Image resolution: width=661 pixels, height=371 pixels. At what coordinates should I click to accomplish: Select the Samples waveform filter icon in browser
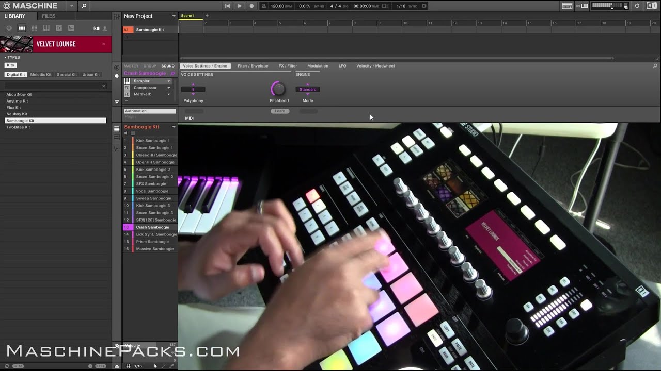[71, 28]
